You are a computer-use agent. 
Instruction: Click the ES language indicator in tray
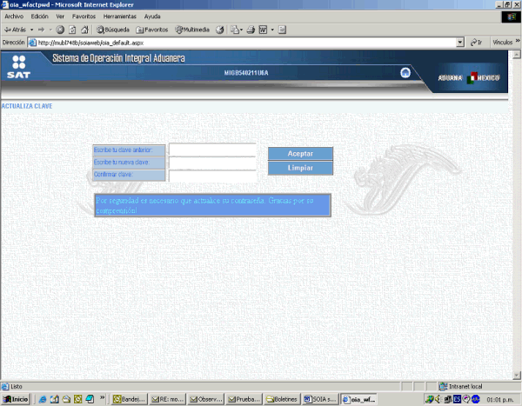pyautogui.click(x=457, y=399)
